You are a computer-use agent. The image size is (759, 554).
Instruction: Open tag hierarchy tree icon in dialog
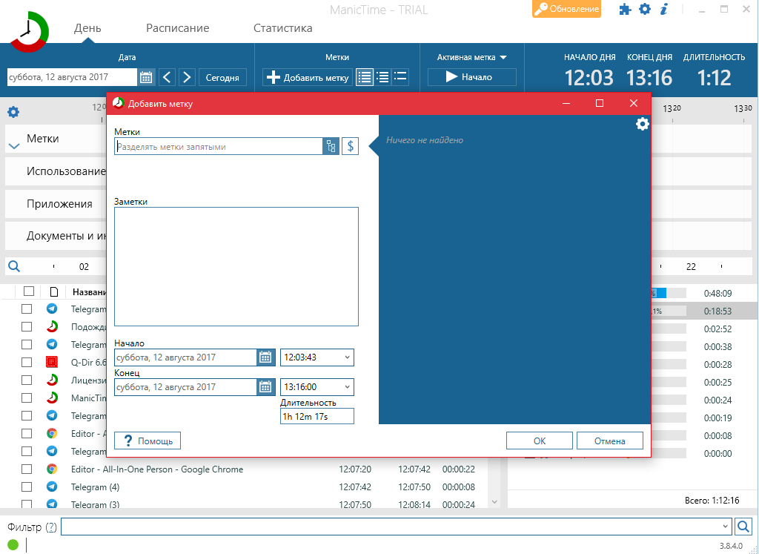pos(331,146)
